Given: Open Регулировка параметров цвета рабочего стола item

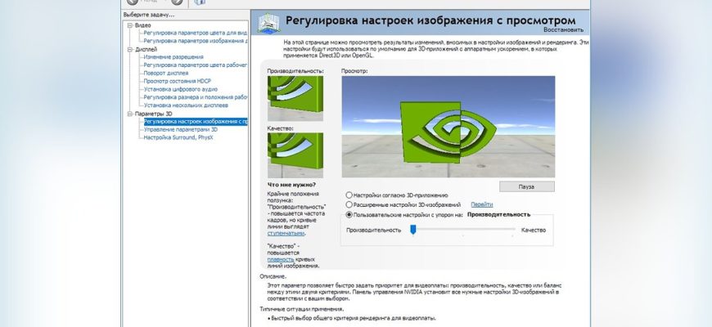Looking at the screenshot, I should (x=196, y=65).
